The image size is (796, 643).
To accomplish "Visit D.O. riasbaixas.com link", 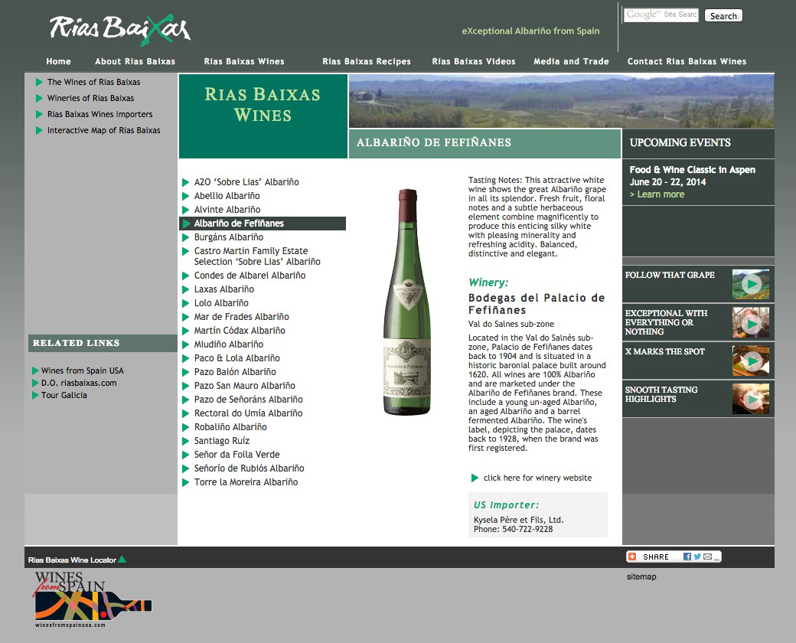I will [x=79, y=383].
